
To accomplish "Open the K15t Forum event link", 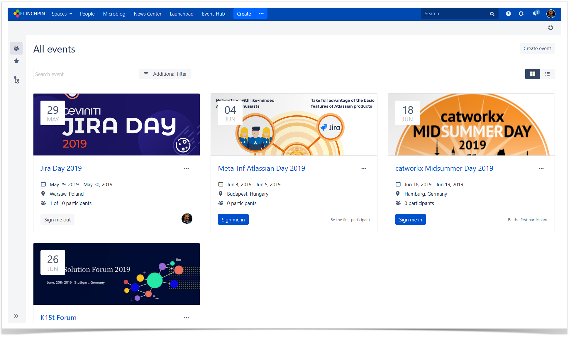I will pyautogui.click(x=58, y=318).
